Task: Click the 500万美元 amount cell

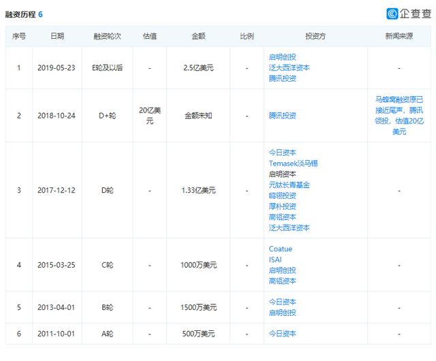Action: (x=198, y=334)
